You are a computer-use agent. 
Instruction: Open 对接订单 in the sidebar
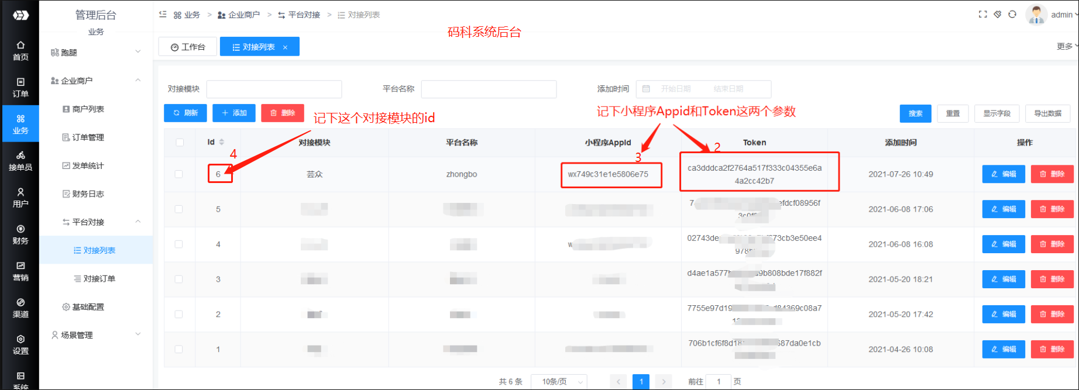coord(96,279)
